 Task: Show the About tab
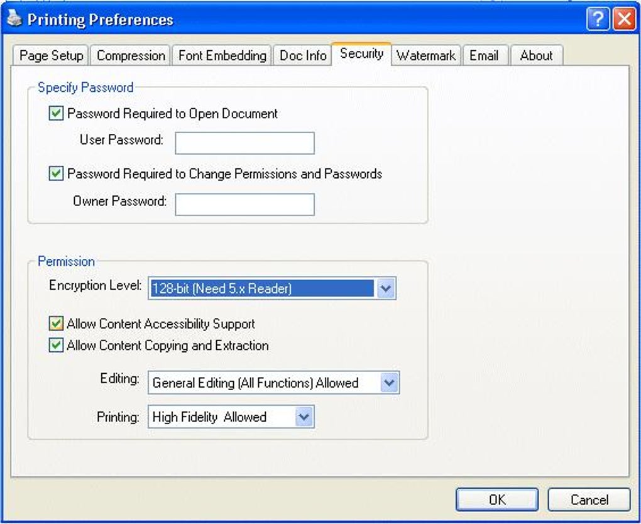pos(536,56)
